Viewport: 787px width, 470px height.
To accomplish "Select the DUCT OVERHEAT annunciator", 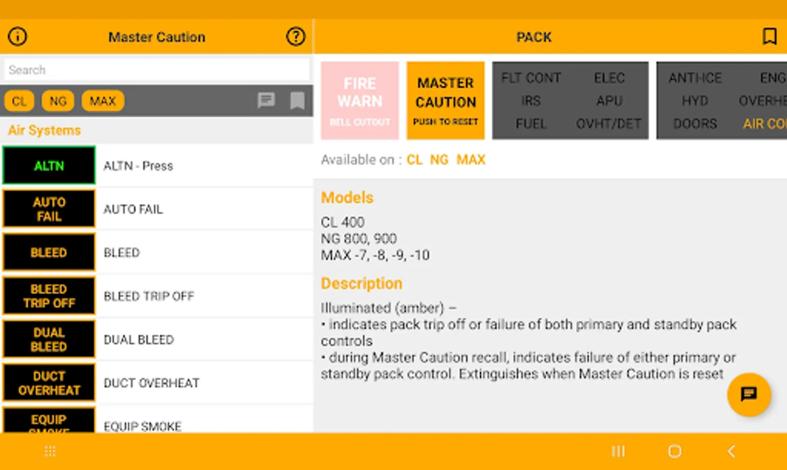I will click(x=49, y=382).
